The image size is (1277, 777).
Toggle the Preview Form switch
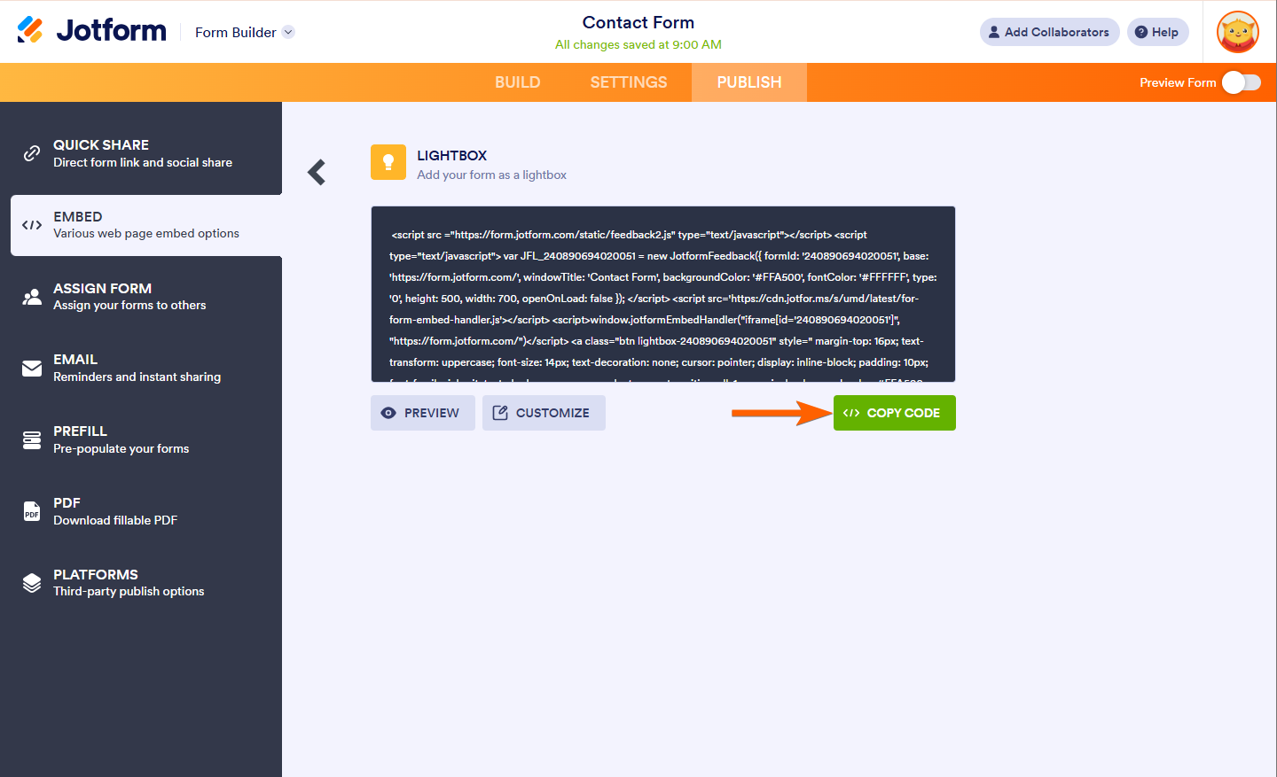1242,82
